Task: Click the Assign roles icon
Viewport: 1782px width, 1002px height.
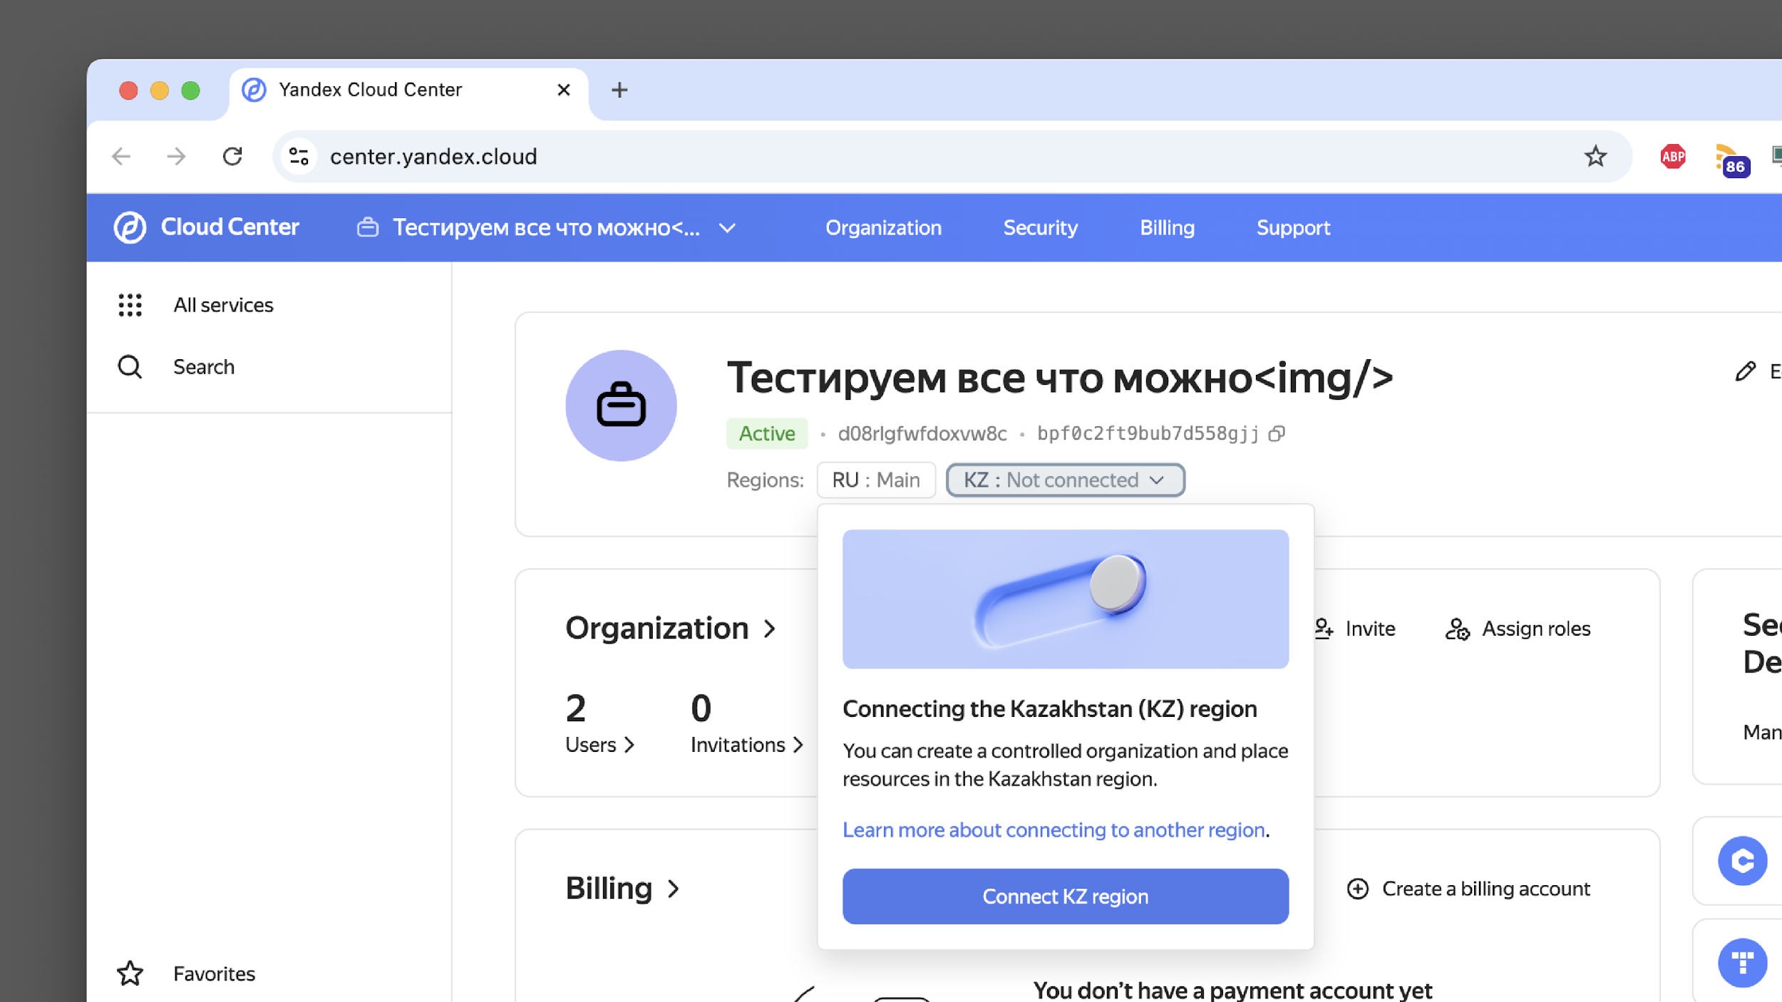Action: (1458, 629)
